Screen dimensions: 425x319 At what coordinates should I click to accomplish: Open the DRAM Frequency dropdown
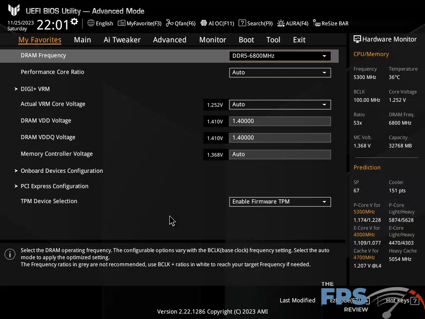click(280, 56)
